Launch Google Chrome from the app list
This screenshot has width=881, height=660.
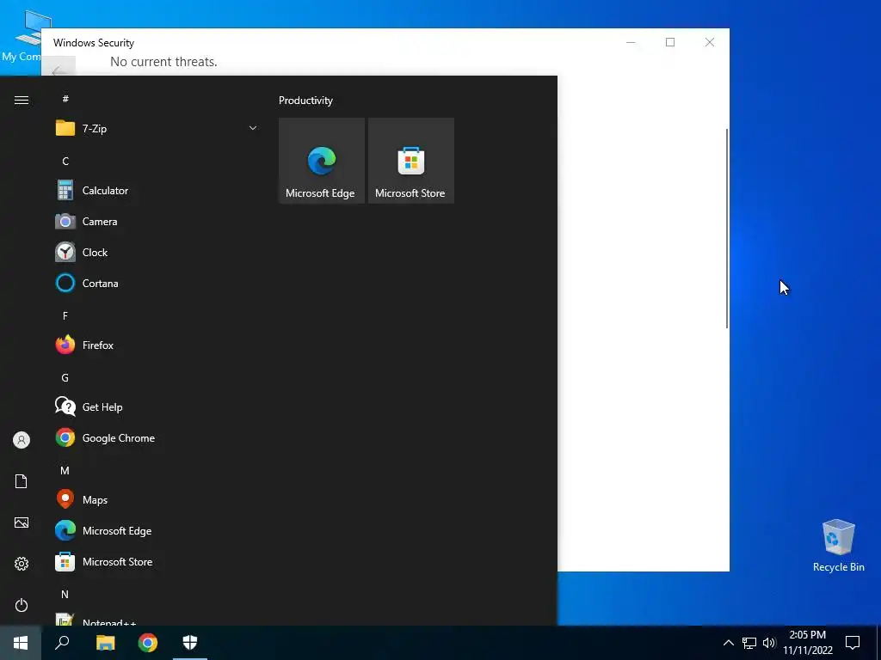157,437
